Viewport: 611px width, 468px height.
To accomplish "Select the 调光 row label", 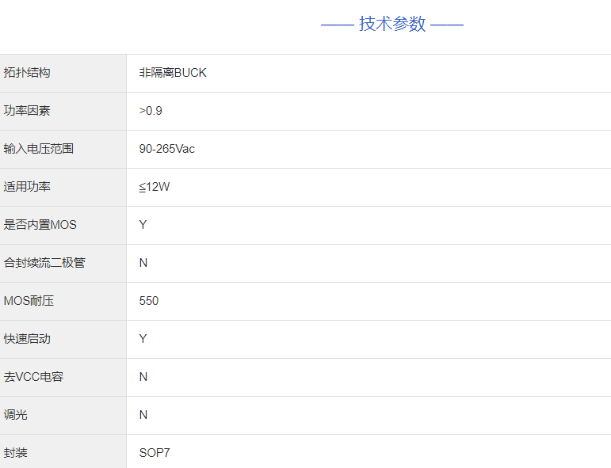I will click(16, 415).
